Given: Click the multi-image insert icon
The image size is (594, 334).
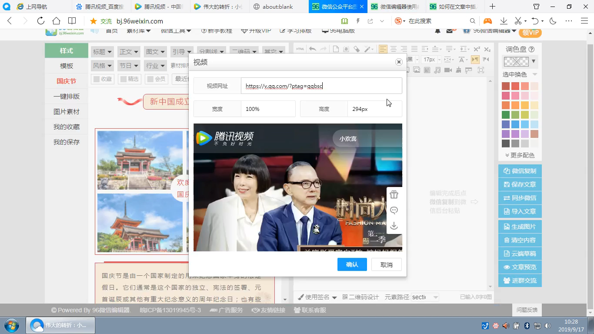Looking at the screenshot, I should point(416,70).
